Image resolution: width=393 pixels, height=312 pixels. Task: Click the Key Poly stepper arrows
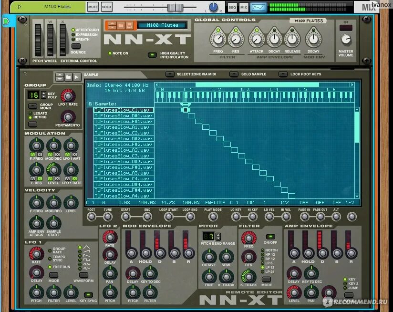pos(43,95)
